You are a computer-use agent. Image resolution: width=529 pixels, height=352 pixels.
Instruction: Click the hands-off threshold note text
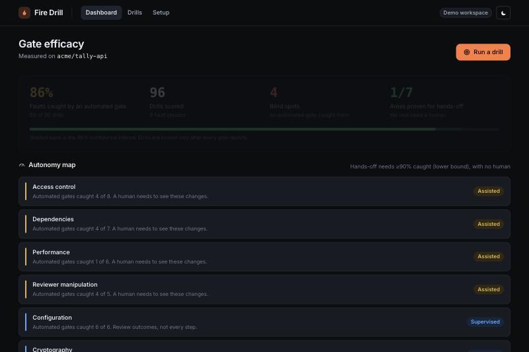(x=430, y=166)
